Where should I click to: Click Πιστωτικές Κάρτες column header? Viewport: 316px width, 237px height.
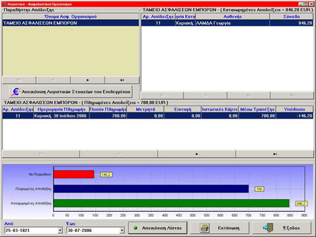[220, 109]
